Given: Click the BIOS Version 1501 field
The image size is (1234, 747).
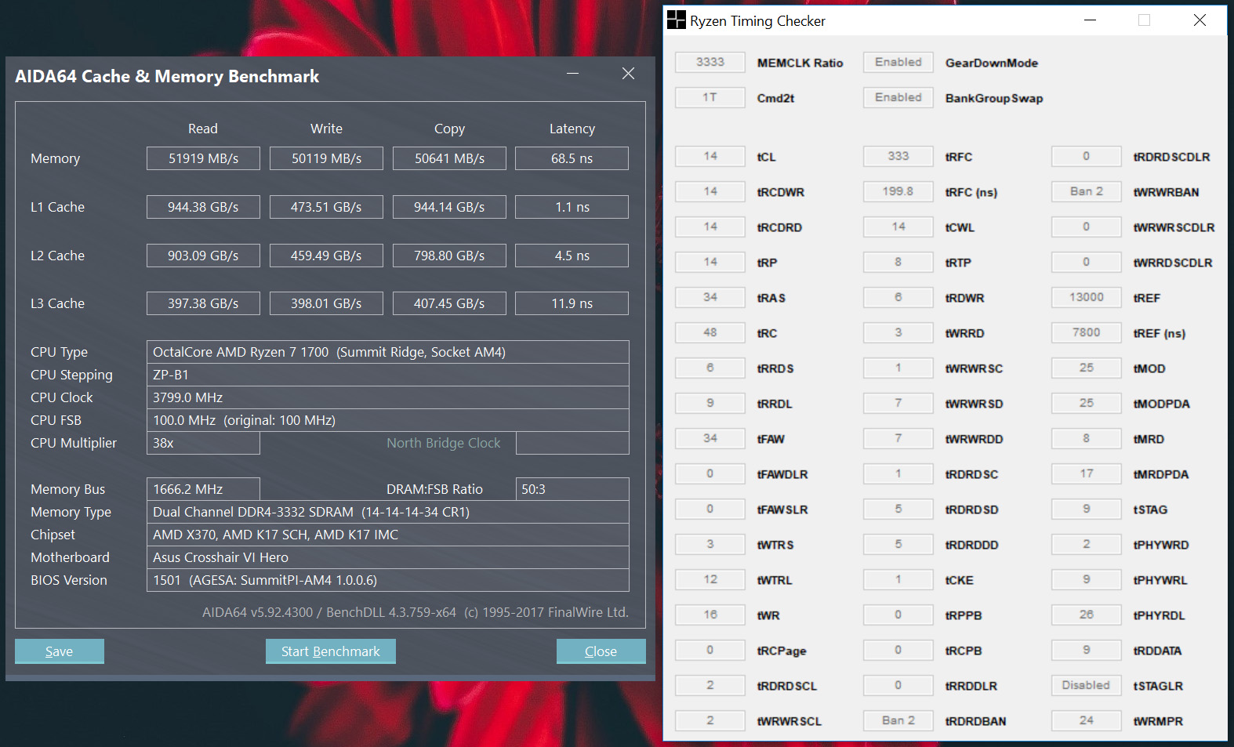Looking at the screenshot, I should point(388,580).
